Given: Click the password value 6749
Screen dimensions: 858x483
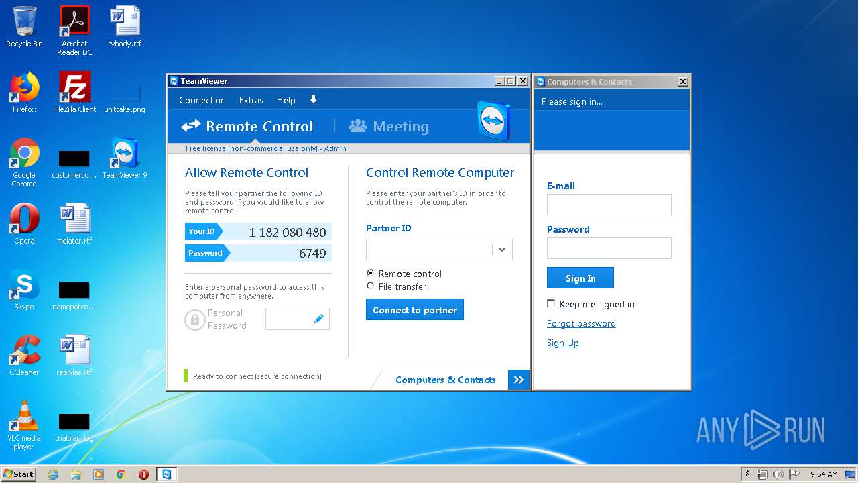Looking at the screenshot, I should point(312,253).
